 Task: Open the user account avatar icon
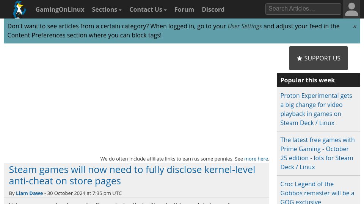[351, 9]
